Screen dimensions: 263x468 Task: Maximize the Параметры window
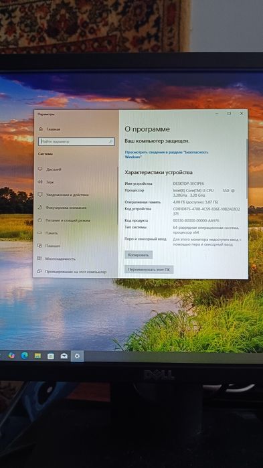(229, 113)
